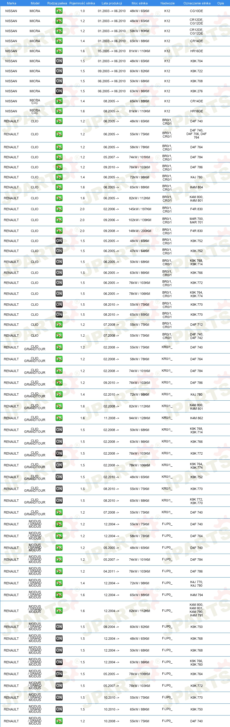
Task: Click PB icon in Modus K4M 800–791 four-code row
Action: tap(59, 611)
